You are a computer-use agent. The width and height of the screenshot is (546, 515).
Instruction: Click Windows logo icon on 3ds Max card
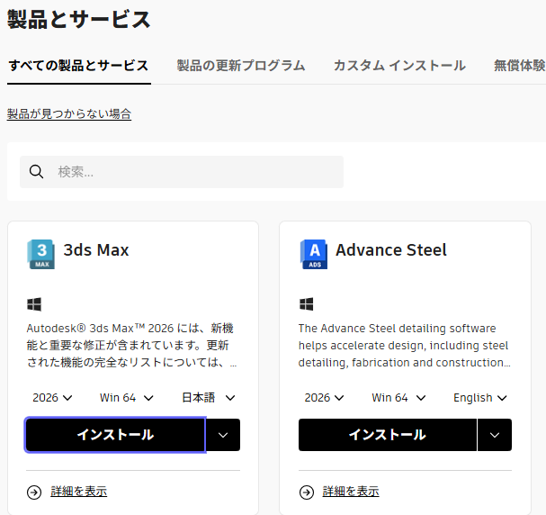34,304
